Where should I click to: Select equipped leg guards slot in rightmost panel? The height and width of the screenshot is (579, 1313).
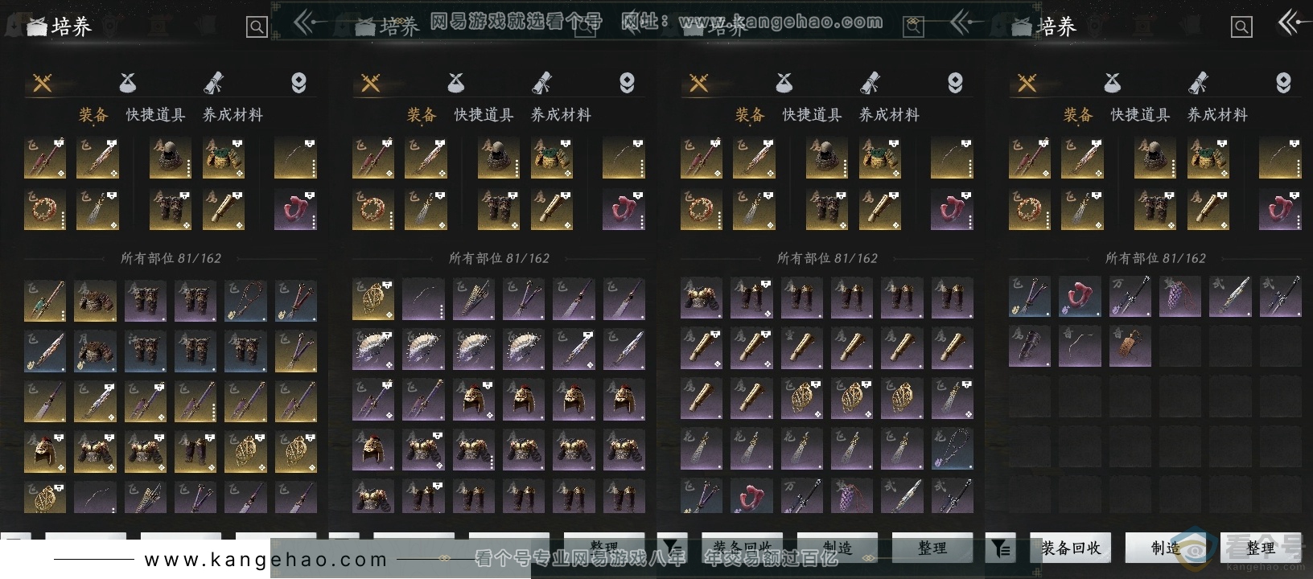click(x=1155, y=209)
